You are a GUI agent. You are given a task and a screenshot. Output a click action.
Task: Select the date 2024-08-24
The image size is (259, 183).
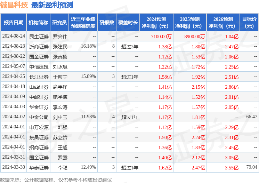click(x=14, y=36)
